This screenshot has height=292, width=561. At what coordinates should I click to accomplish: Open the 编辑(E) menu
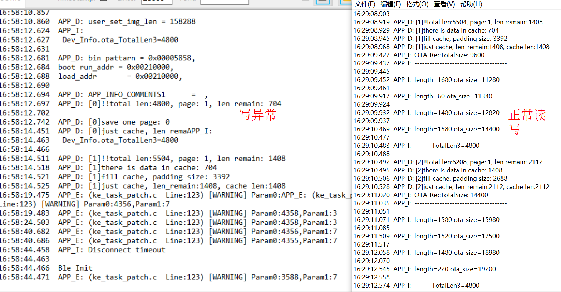coord(390,4)
